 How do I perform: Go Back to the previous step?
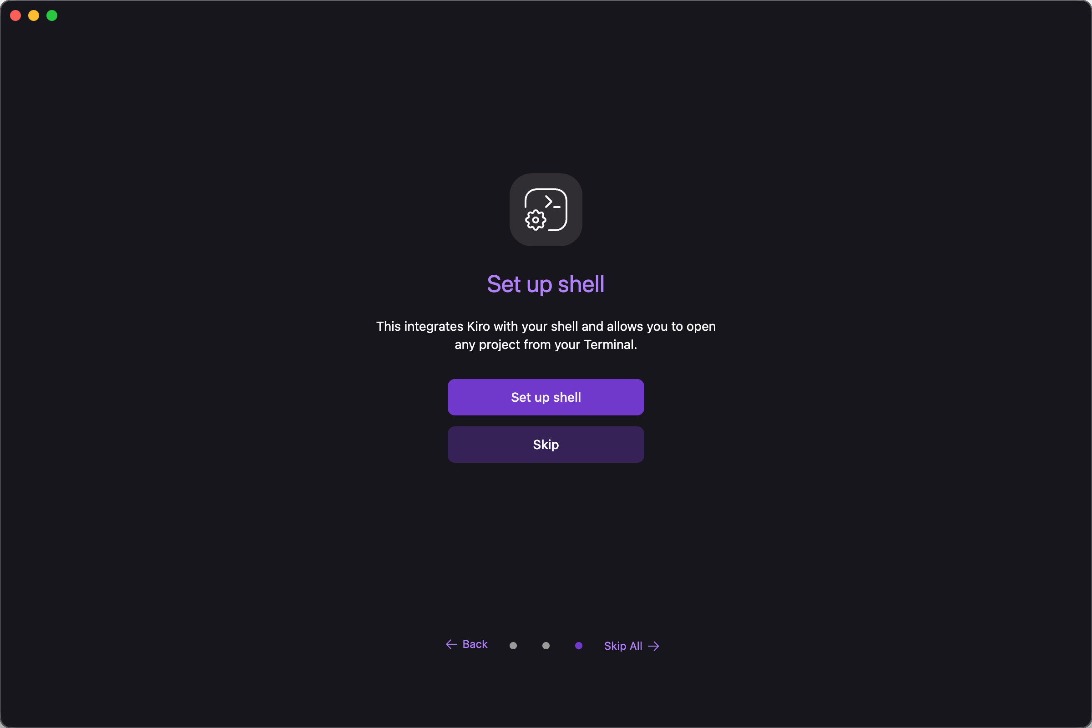pos(467,644)
